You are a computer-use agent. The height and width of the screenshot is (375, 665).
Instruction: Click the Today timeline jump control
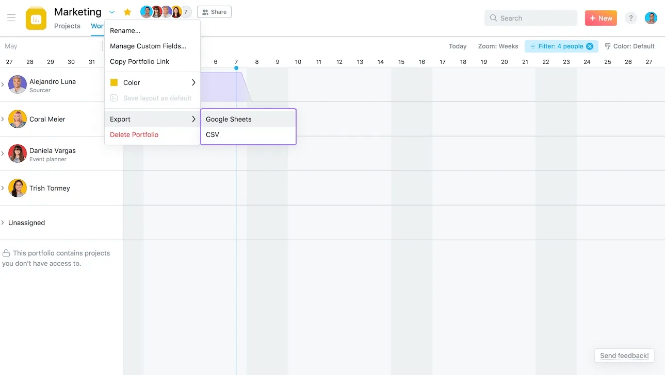[457, 46]
